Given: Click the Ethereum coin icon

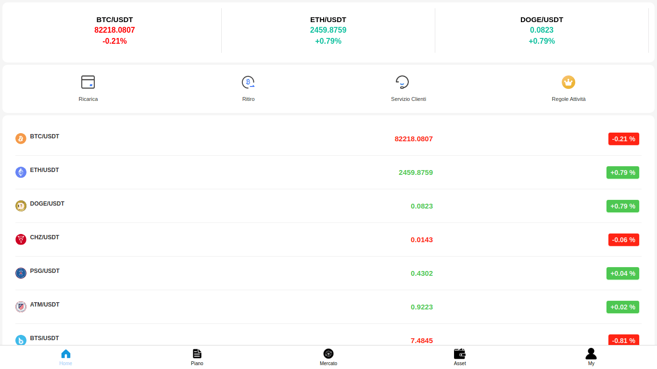Looking at the screenshot, I should pos(21,172).
